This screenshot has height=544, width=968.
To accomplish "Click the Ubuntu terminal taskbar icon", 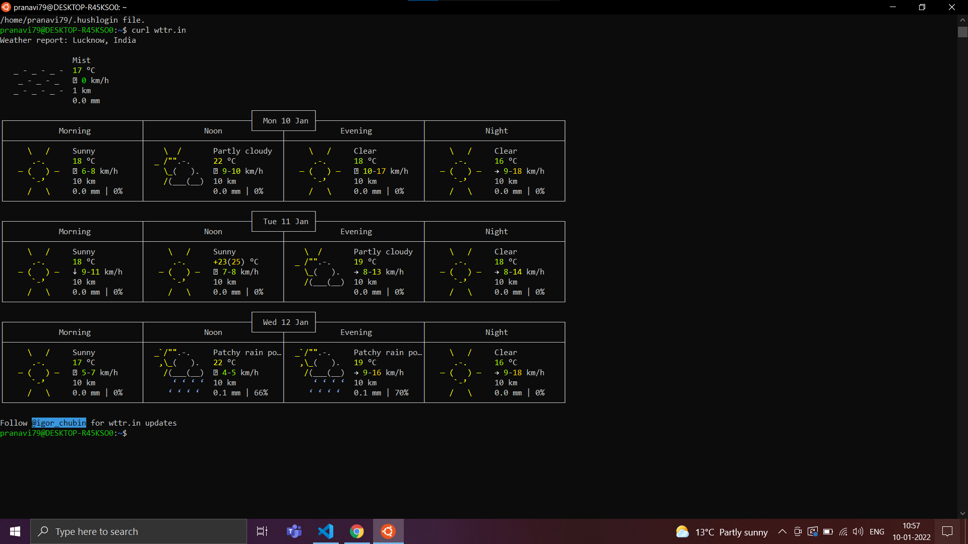I will (x=388, y=531).
